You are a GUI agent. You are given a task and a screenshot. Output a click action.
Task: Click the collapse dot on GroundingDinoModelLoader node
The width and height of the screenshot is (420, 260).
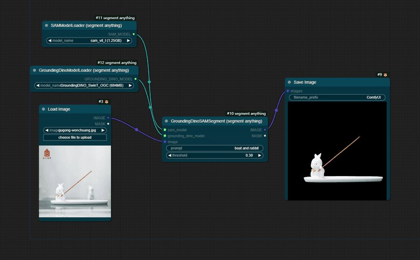[x=34, y=70]
